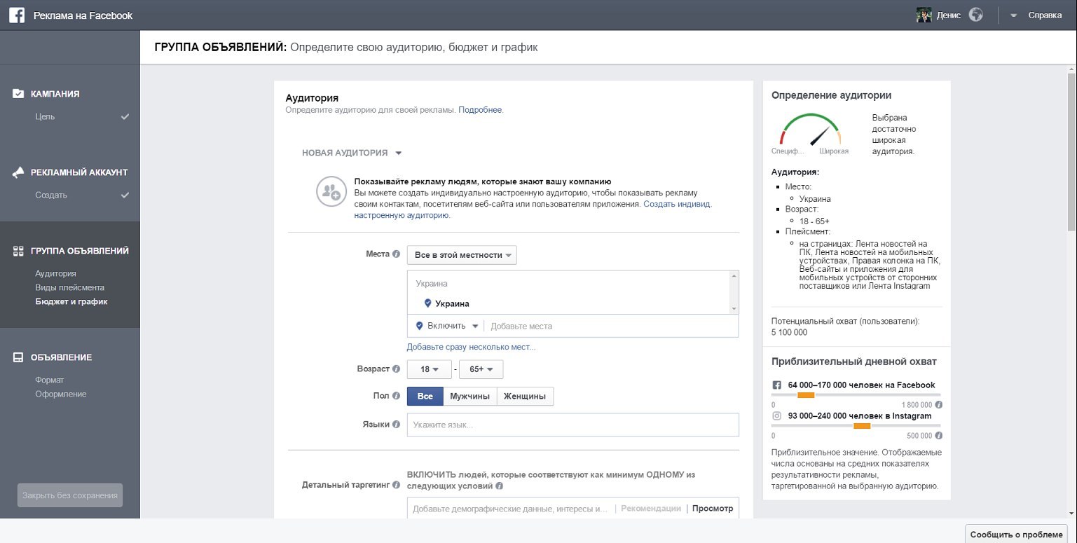This screenshot has height=543, width=1077.
Task: Click potential reach value 5 100 000
Action: click(789, 332)
